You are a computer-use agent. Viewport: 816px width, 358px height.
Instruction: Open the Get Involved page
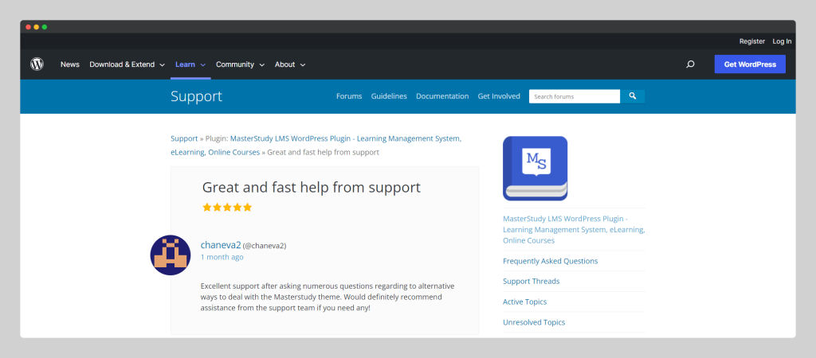[x=499, y=96]
